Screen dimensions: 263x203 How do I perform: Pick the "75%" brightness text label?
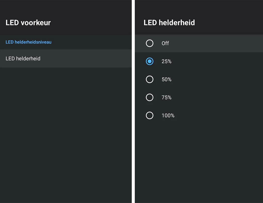point(166,97)
